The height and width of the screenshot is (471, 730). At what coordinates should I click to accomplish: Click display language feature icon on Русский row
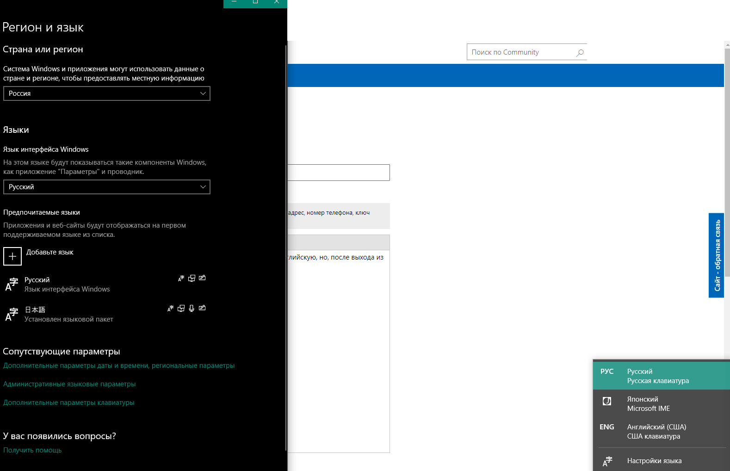tap(181, 278)
